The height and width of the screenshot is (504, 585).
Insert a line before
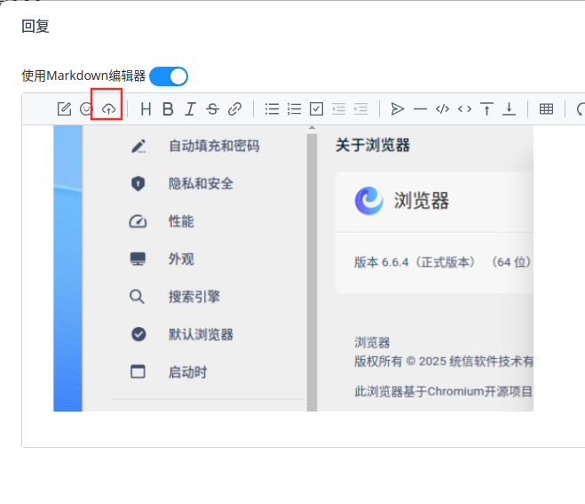486,109
